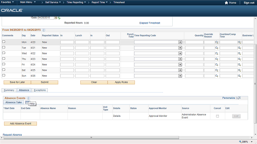Click Quantity field for Thu row
This screenshot has height=144, width=257.
point(194,59)
